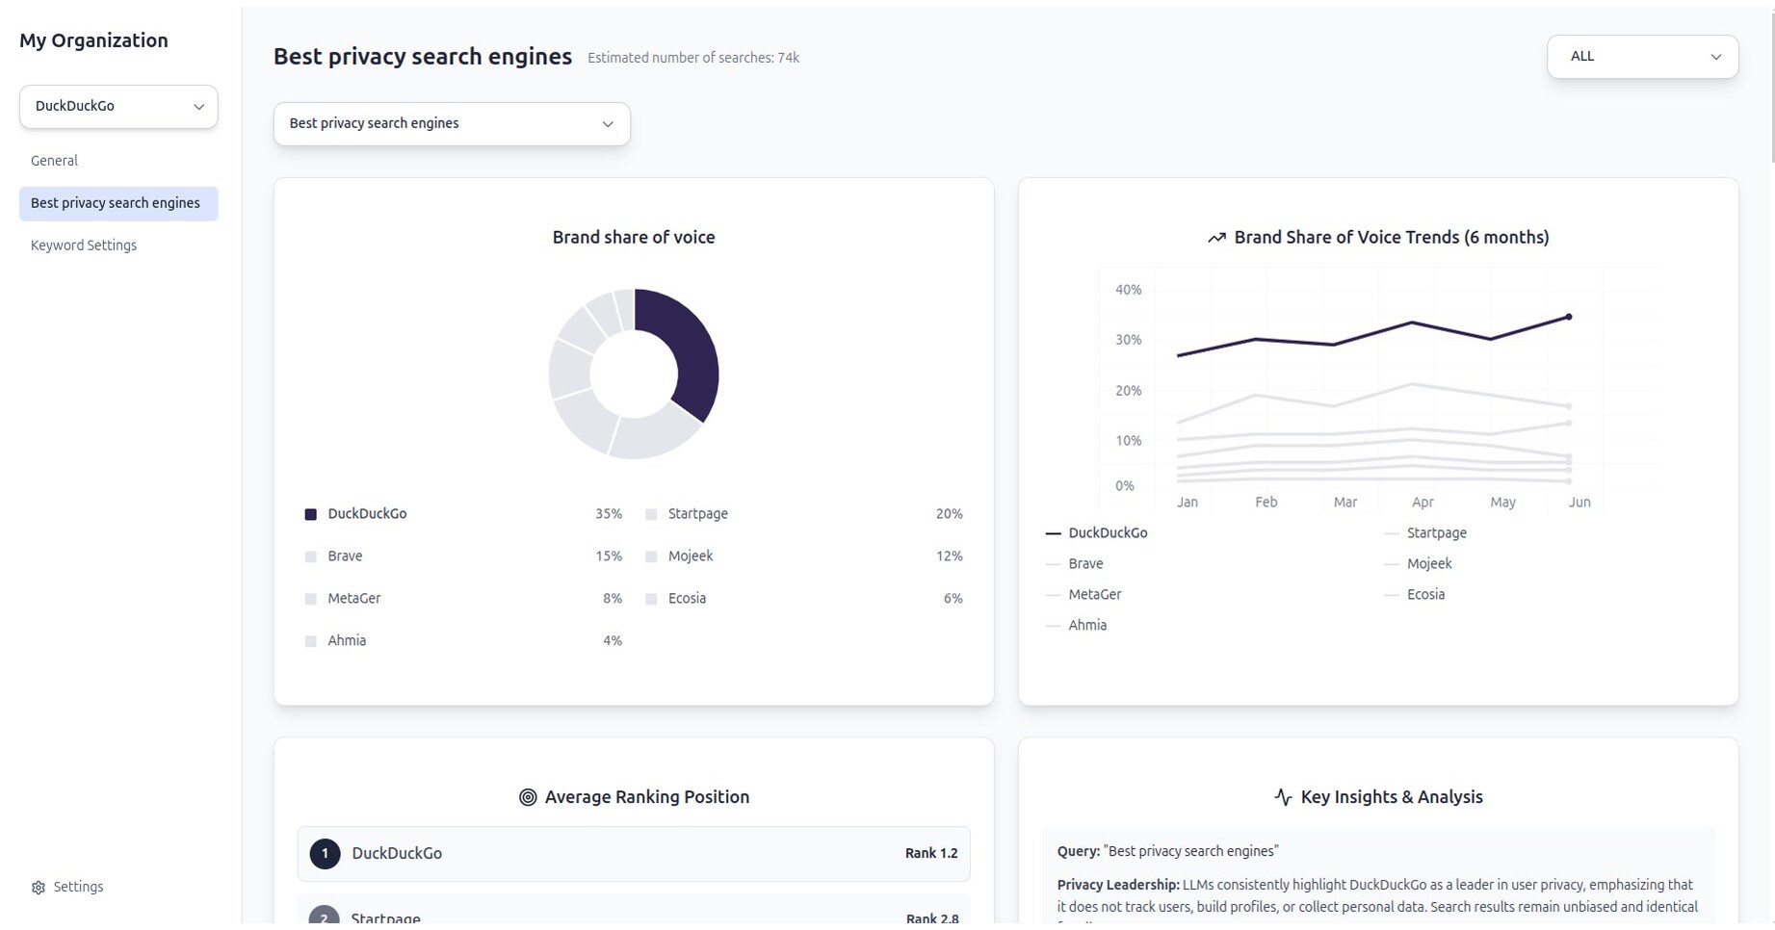Click the June data point on the DuckDuckGo trend line

[1569, 315]
